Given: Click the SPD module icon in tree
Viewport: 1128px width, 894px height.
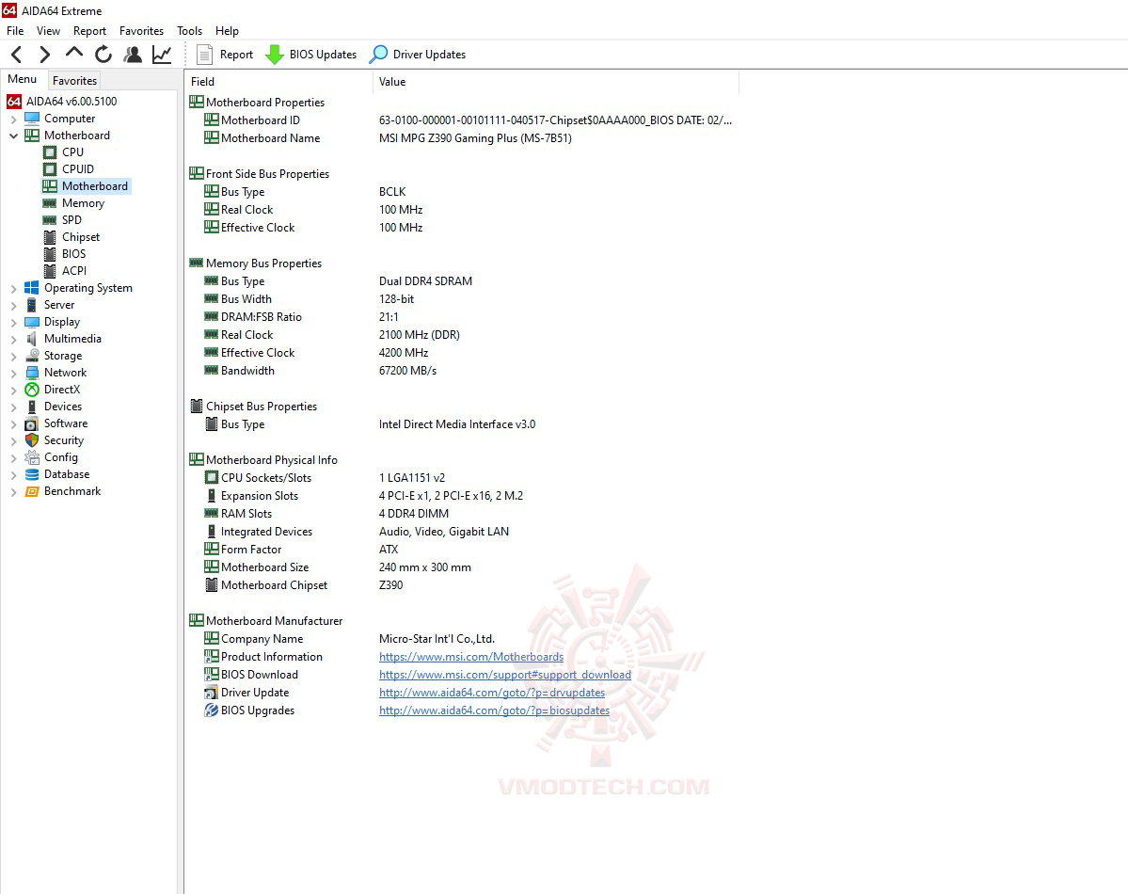Looking at the screenshot, I should [x=50, y=220].
